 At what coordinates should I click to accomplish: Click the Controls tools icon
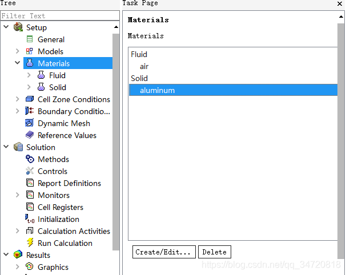tap(30, 171)
